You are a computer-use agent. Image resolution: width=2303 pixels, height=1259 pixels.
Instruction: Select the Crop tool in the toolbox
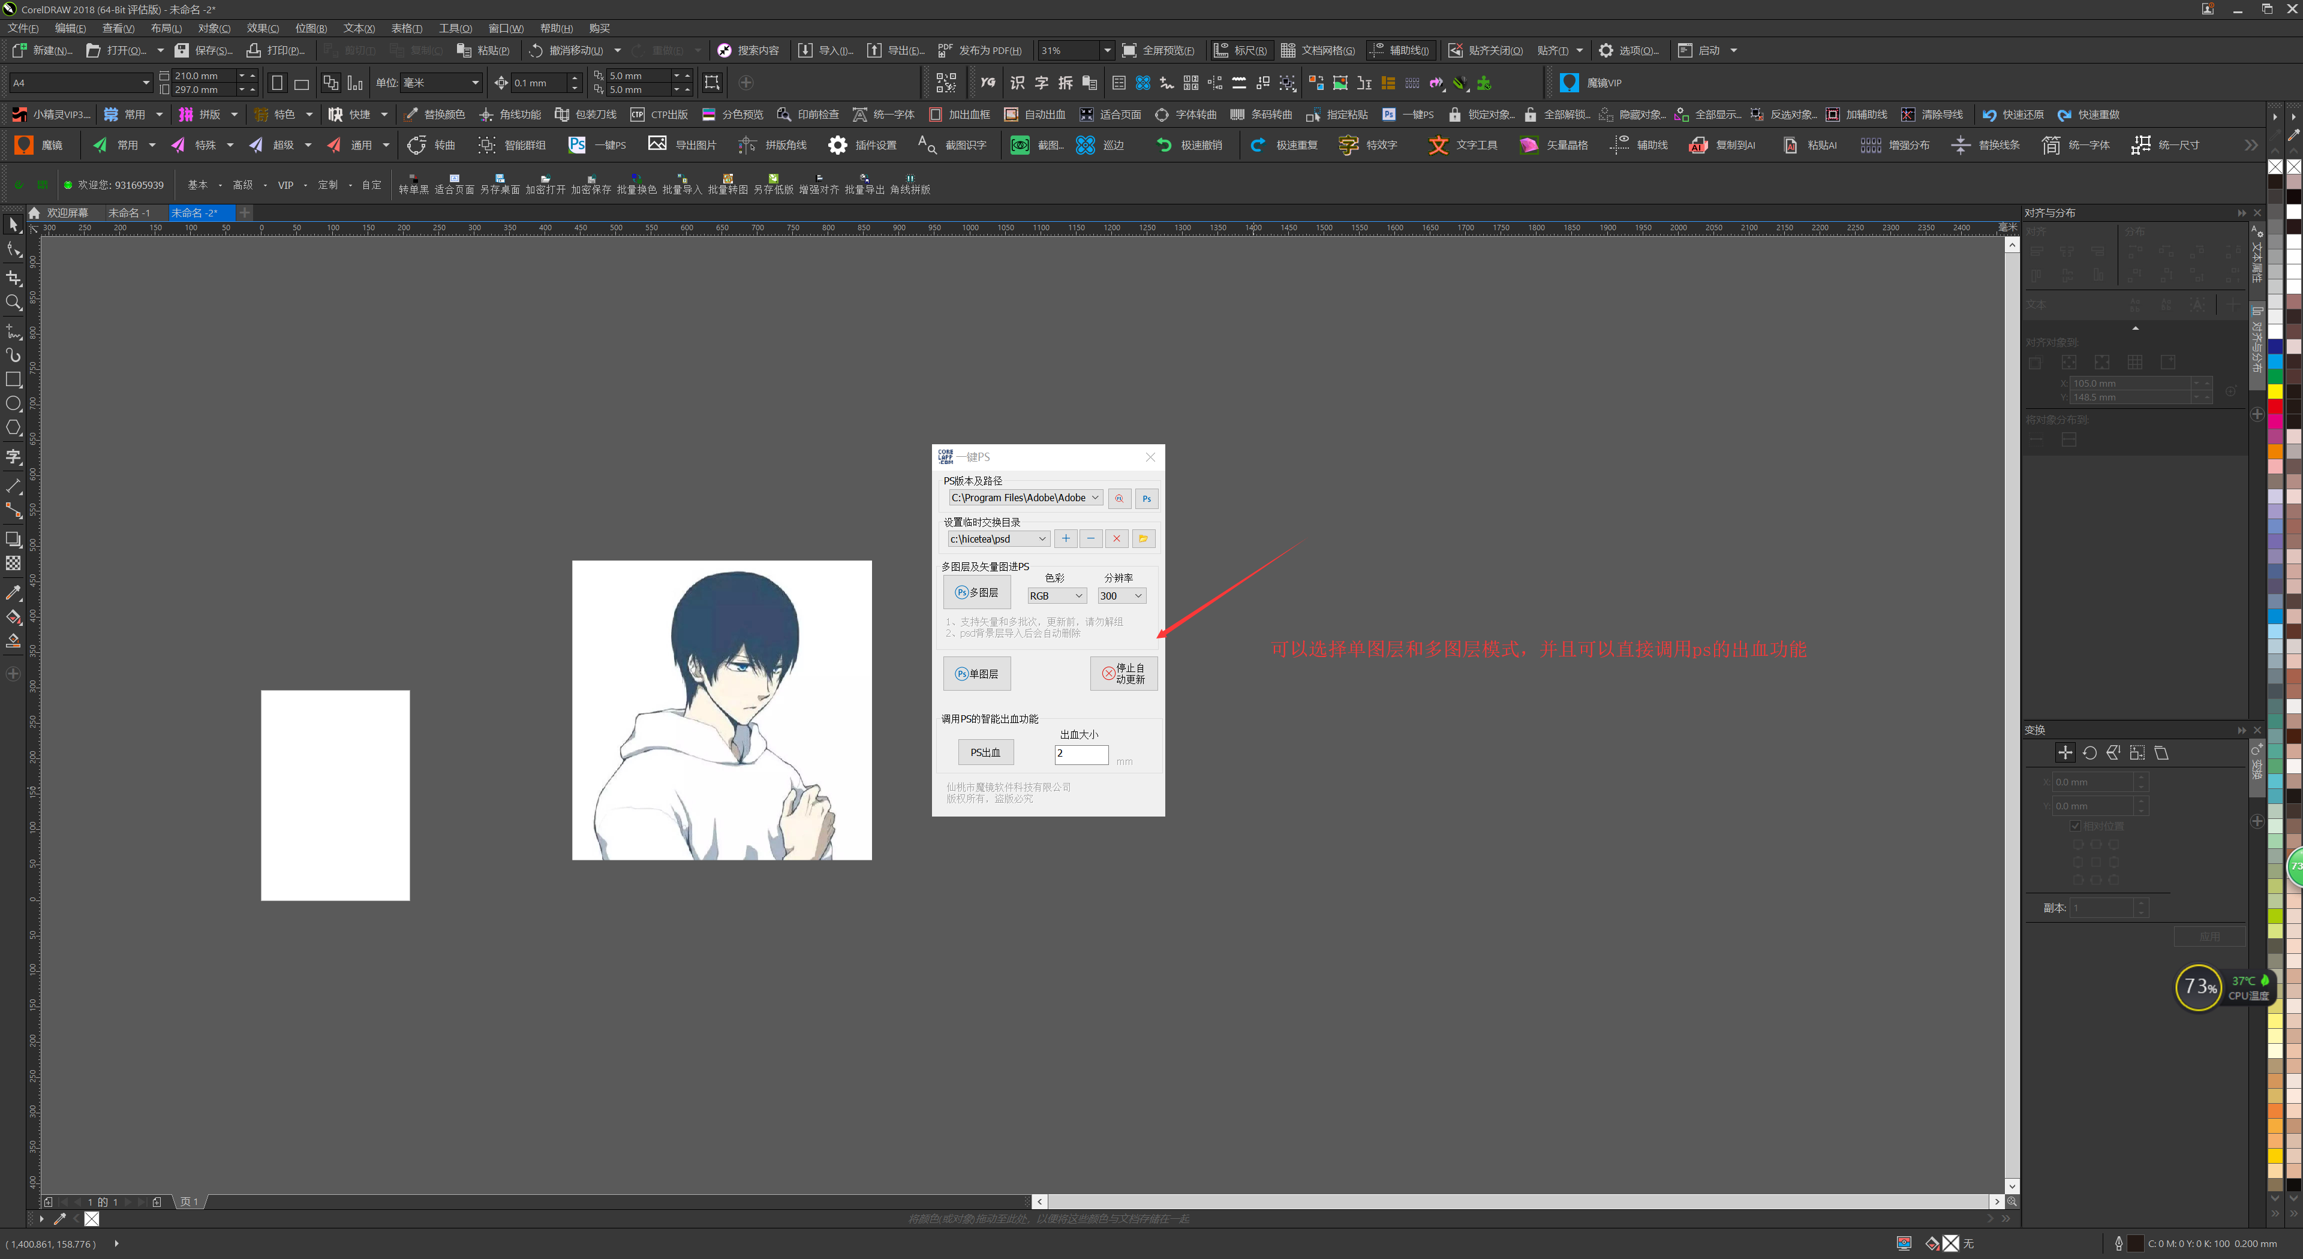pos(13,278)
